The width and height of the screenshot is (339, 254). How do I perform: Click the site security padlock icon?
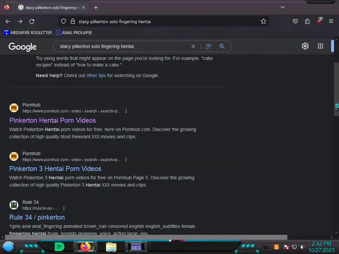coord(73,21)
